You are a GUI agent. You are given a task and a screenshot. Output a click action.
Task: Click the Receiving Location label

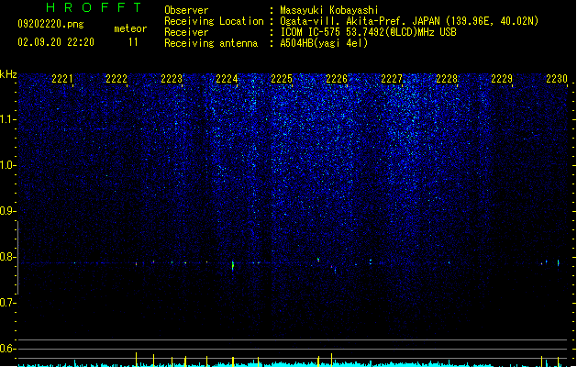[x=214, y=21]
